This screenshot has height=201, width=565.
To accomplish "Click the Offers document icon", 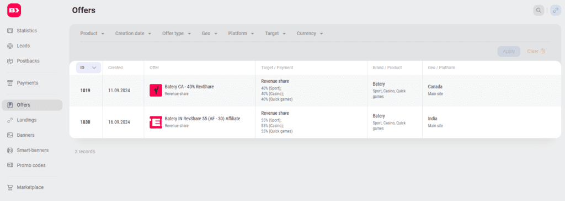I will (x=10, y=105).
